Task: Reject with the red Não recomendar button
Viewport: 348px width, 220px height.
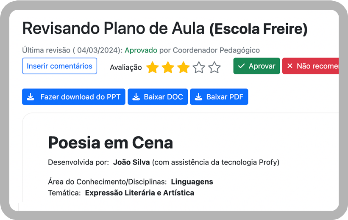Action: pos(311,66)
